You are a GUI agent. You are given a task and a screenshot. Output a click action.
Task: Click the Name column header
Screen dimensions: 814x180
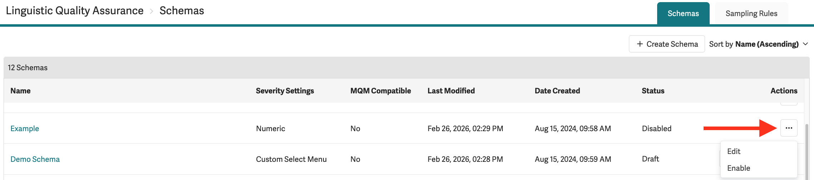pos(20,91)
